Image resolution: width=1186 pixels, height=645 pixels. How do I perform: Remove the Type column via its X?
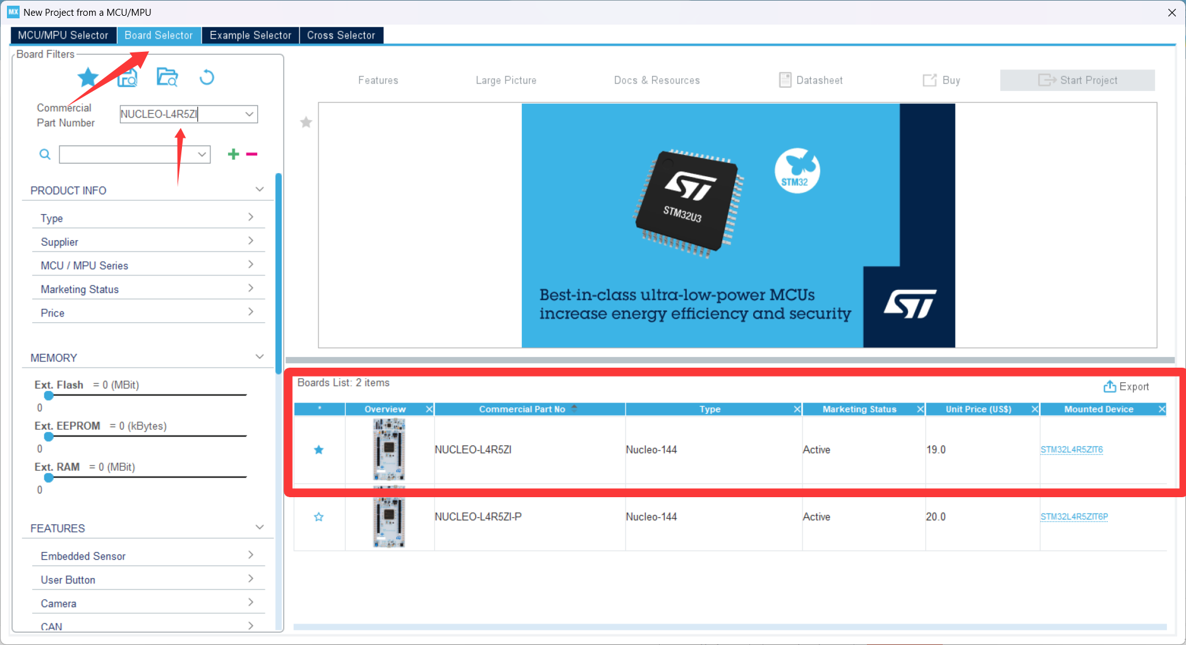797,409
